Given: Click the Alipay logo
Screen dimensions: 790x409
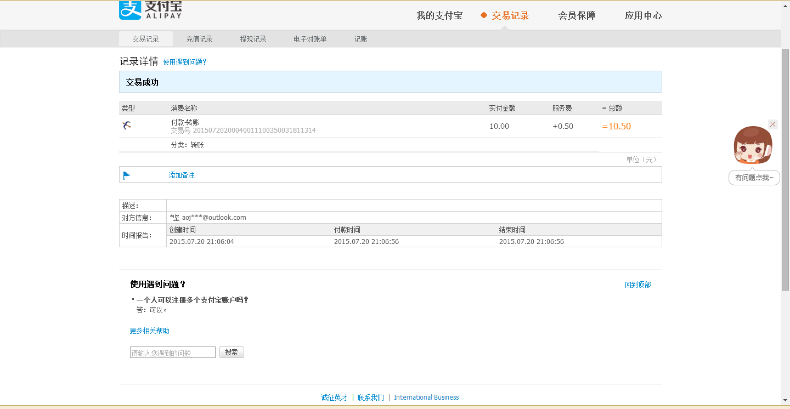Looking at the screenshot, I should [x=150, y=10].
